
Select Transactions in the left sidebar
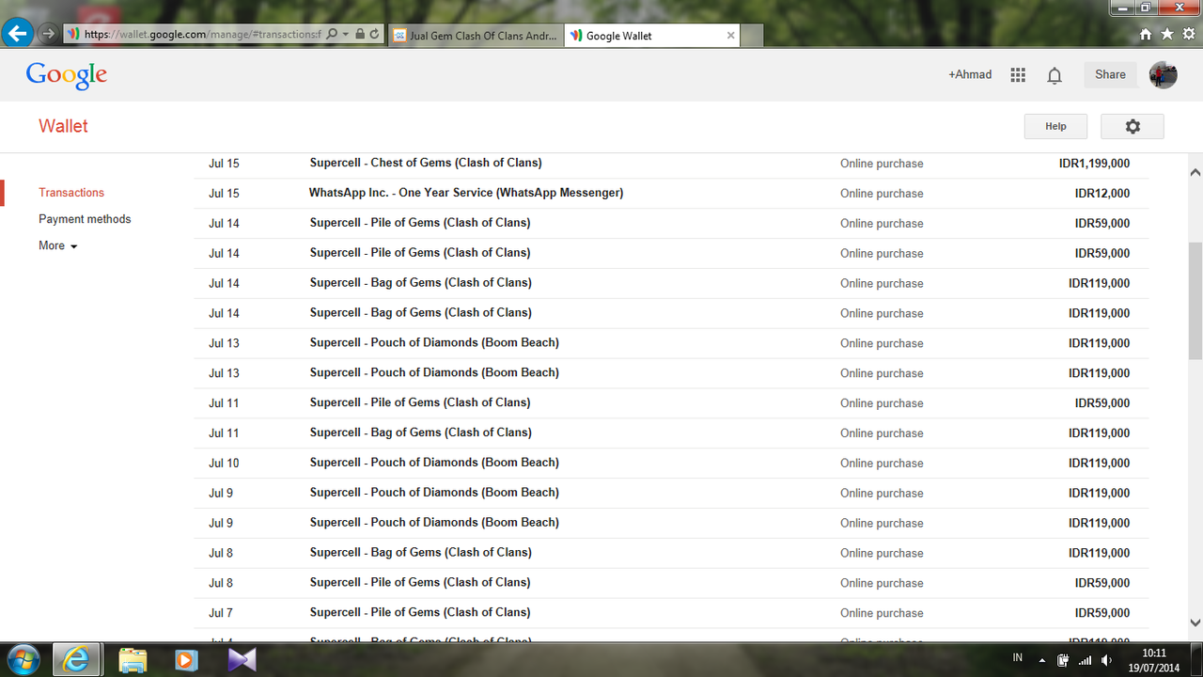click(71, 193)
